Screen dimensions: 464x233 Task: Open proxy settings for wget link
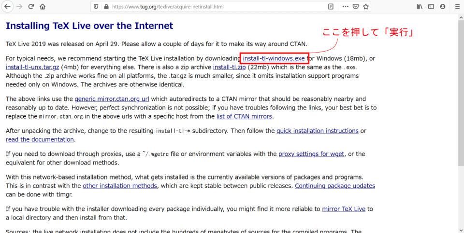click(x=311, y=154)
